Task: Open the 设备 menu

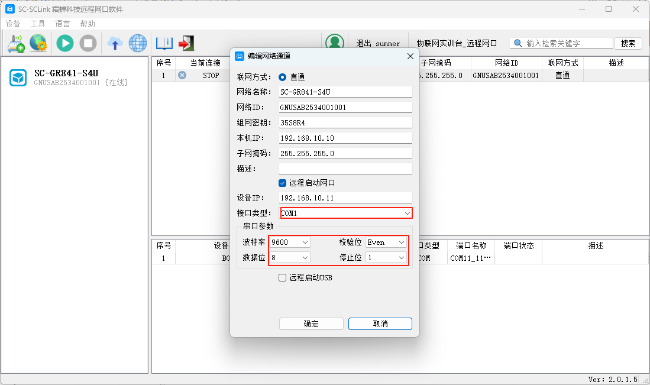Action: (13, 24)
